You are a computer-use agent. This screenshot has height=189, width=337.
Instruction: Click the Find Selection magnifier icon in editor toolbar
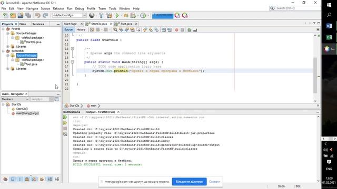coord(115,30)
